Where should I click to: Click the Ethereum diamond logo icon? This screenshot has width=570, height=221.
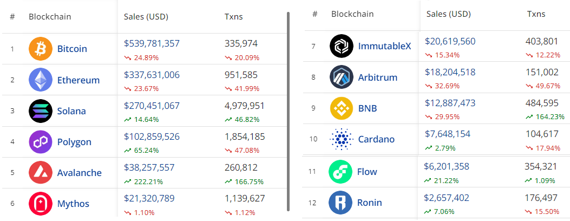click(x=41, y=80)
